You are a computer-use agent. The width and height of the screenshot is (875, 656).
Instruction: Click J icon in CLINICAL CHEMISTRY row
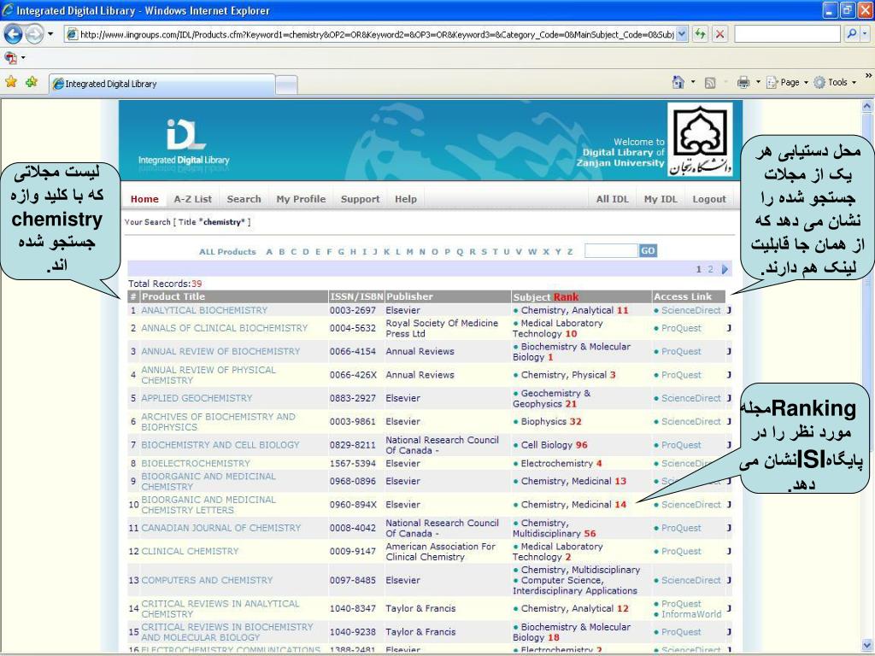[729, 551]
